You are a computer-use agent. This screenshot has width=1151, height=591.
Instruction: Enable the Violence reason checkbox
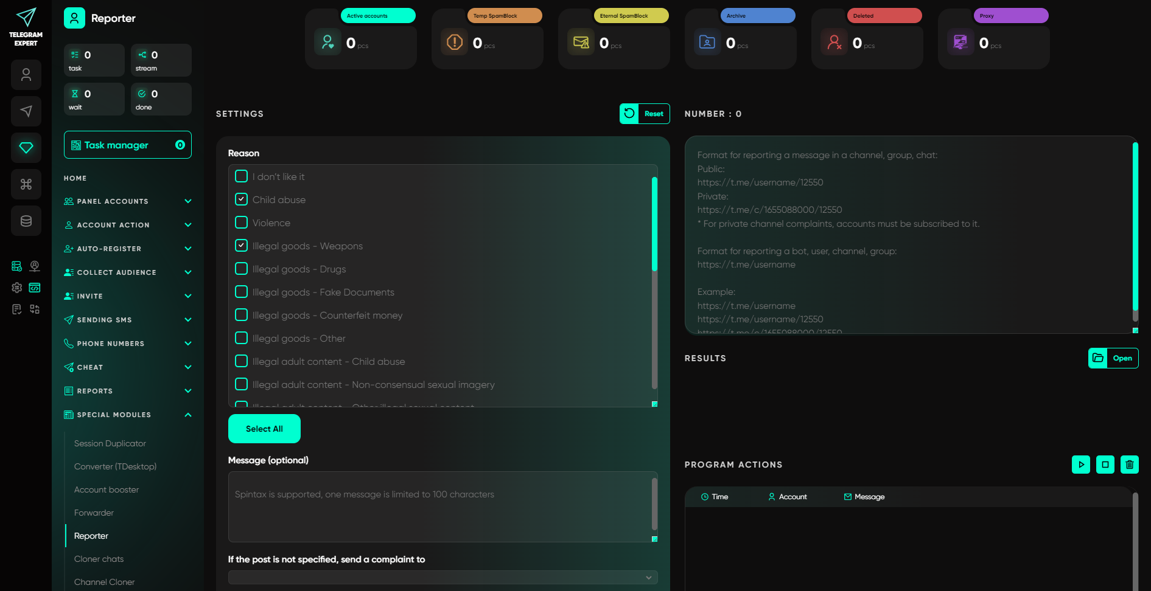242,223
